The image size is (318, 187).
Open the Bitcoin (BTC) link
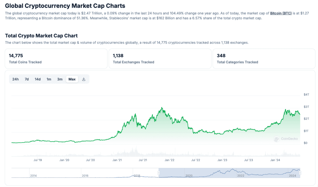tap(281, 13)
